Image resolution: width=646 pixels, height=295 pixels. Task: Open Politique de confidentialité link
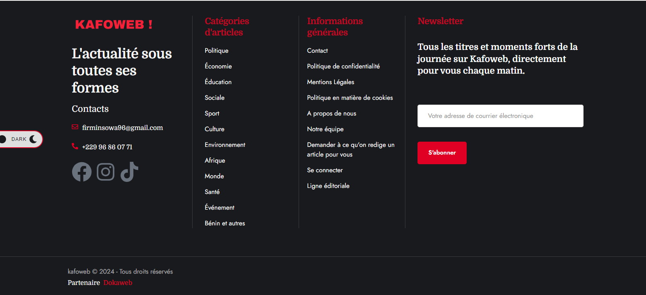(343, 66)
